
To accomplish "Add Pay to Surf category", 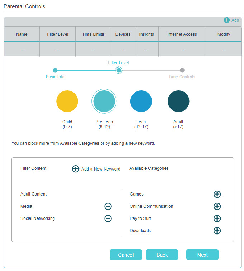I will coord(217,218).
